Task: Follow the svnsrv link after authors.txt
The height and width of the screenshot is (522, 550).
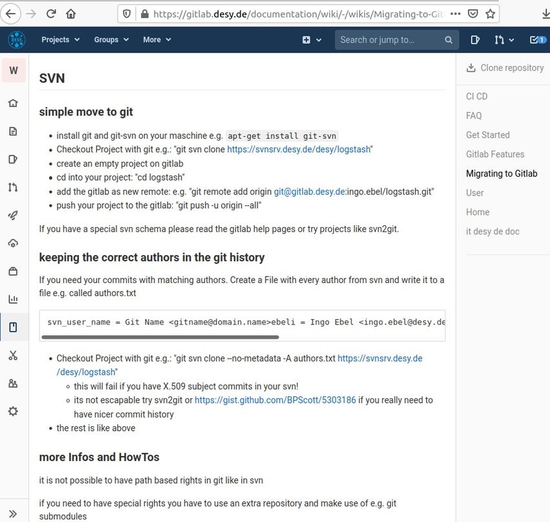Action: (x=380, y=358)
